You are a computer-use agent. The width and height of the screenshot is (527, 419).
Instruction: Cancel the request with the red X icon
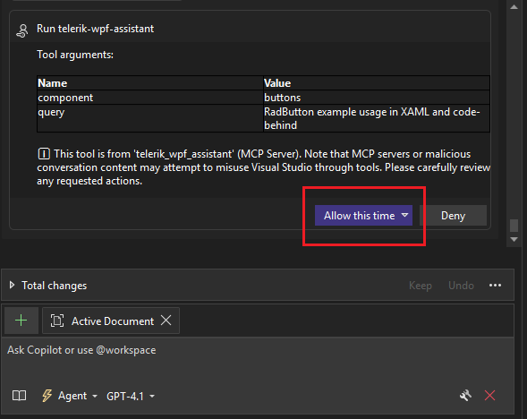point(489,396)
